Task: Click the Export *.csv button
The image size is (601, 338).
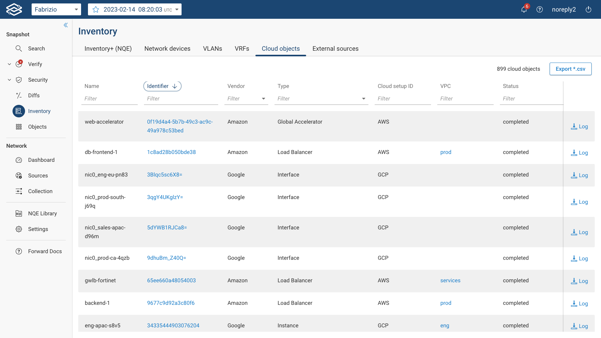Action: click(x=570, y=69)
